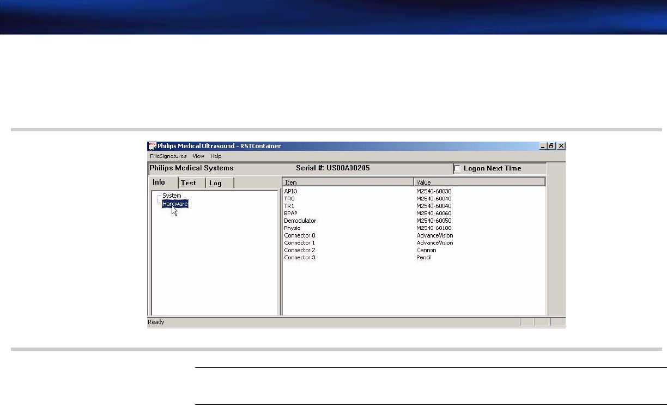Select the Connector 2 row
The image size is (667, 408).
[x=414, y=250]
